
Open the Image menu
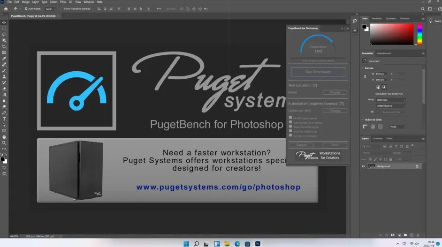tap(26, 2)
